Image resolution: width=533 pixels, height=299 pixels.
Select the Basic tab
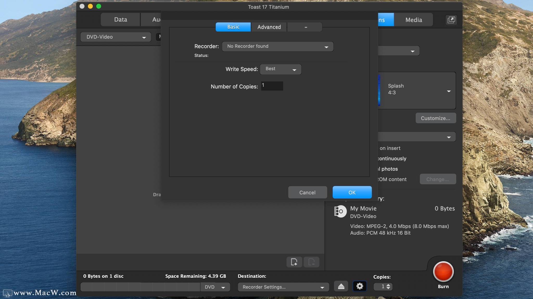[233, 27]
